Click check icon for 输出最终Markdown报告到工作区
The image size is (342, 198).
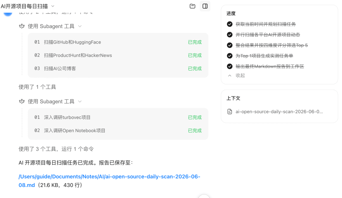pyautogui.click(x=230, y=66)
